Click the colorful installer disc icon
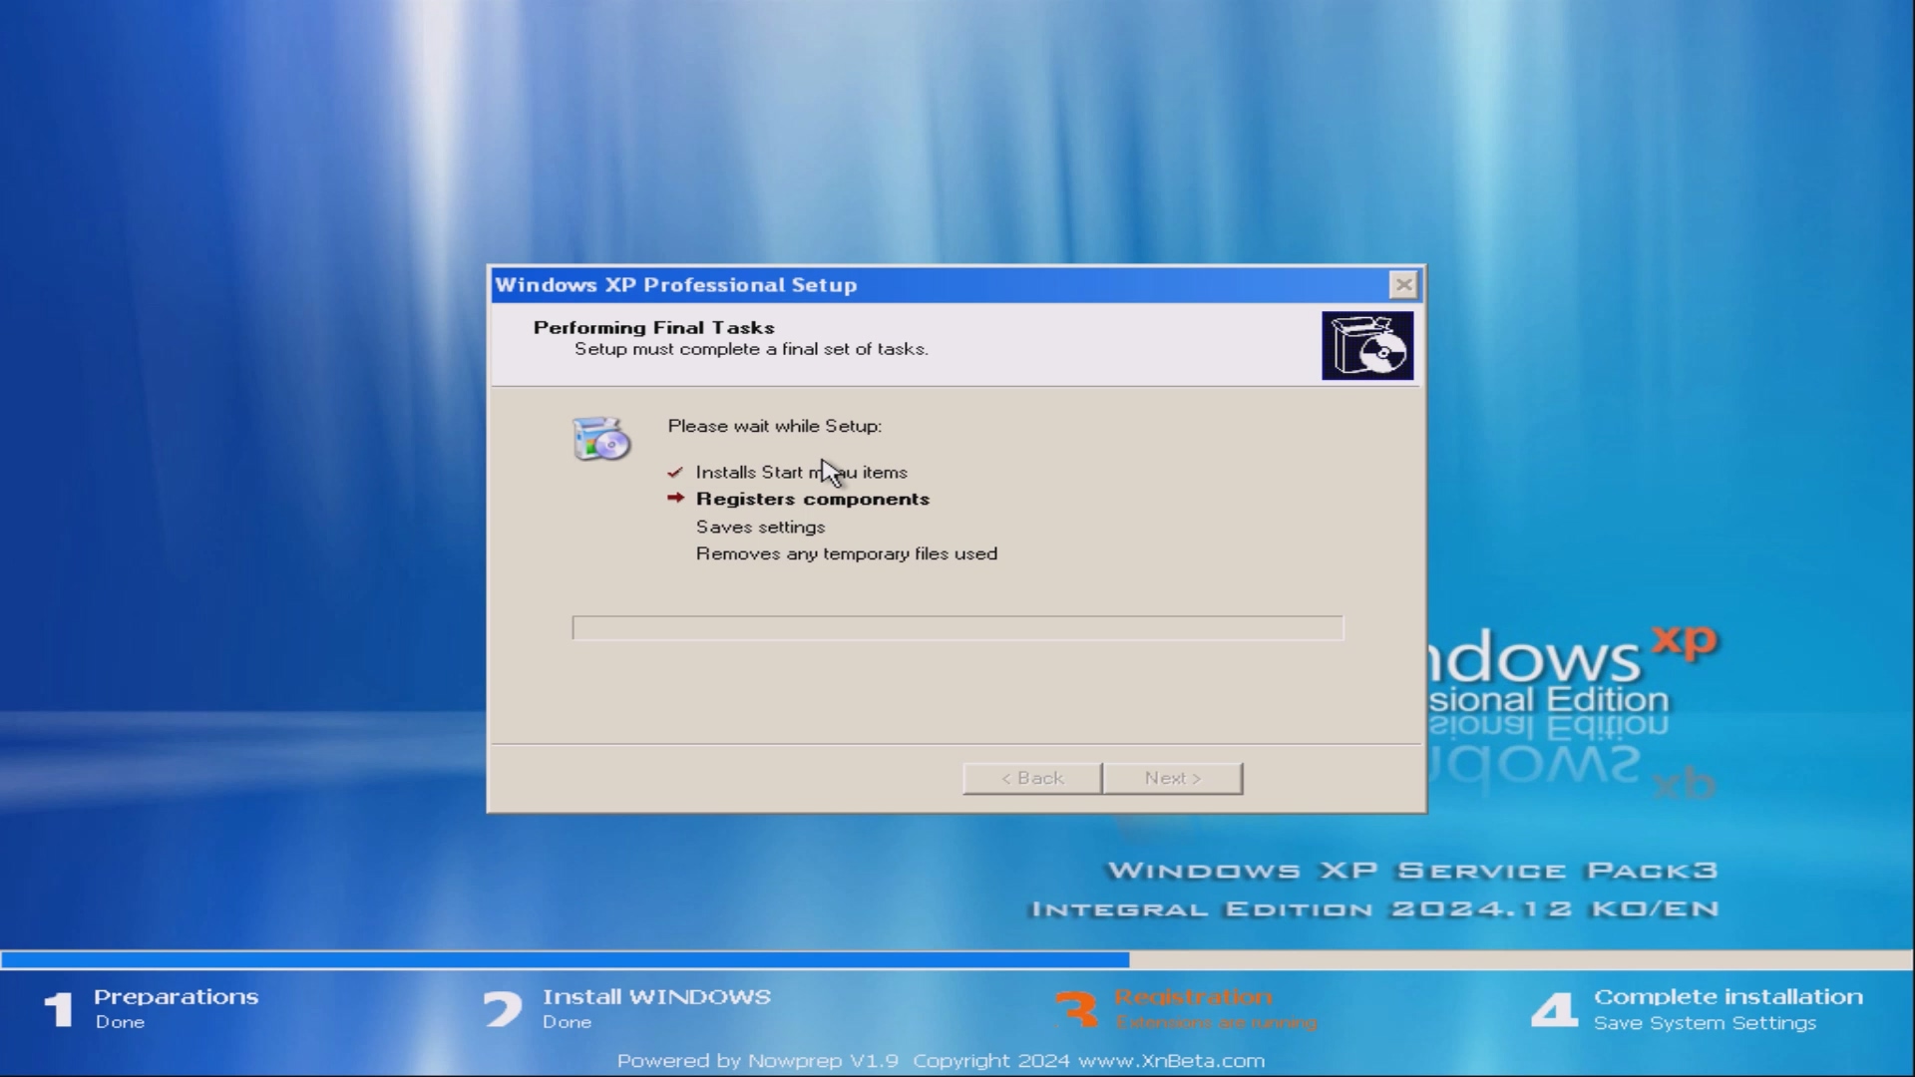The width and height of the screenshot is (1915, 1077). point(600,439)
